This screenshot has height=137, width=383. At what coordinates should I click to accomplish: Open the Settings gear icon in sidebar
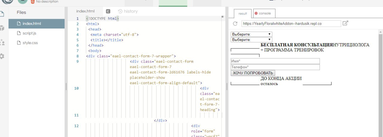2,56
